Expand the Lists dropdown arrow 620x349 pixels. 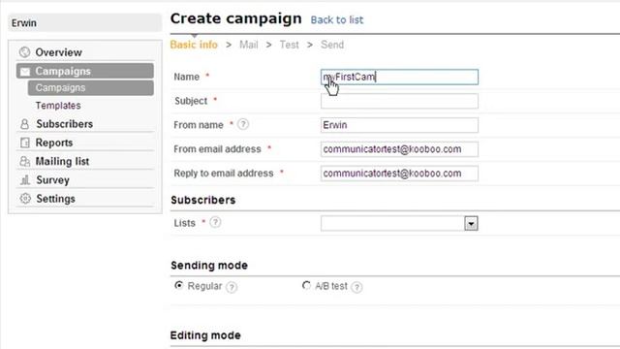471,224
